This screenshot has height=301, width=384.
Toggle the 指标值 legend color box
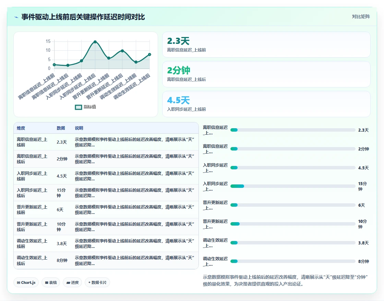(x=79, y=107)
